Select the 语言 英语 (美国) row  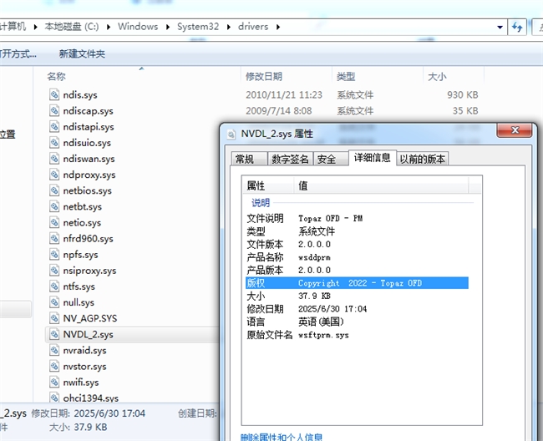pyautogui.click(x=357, y=322)
